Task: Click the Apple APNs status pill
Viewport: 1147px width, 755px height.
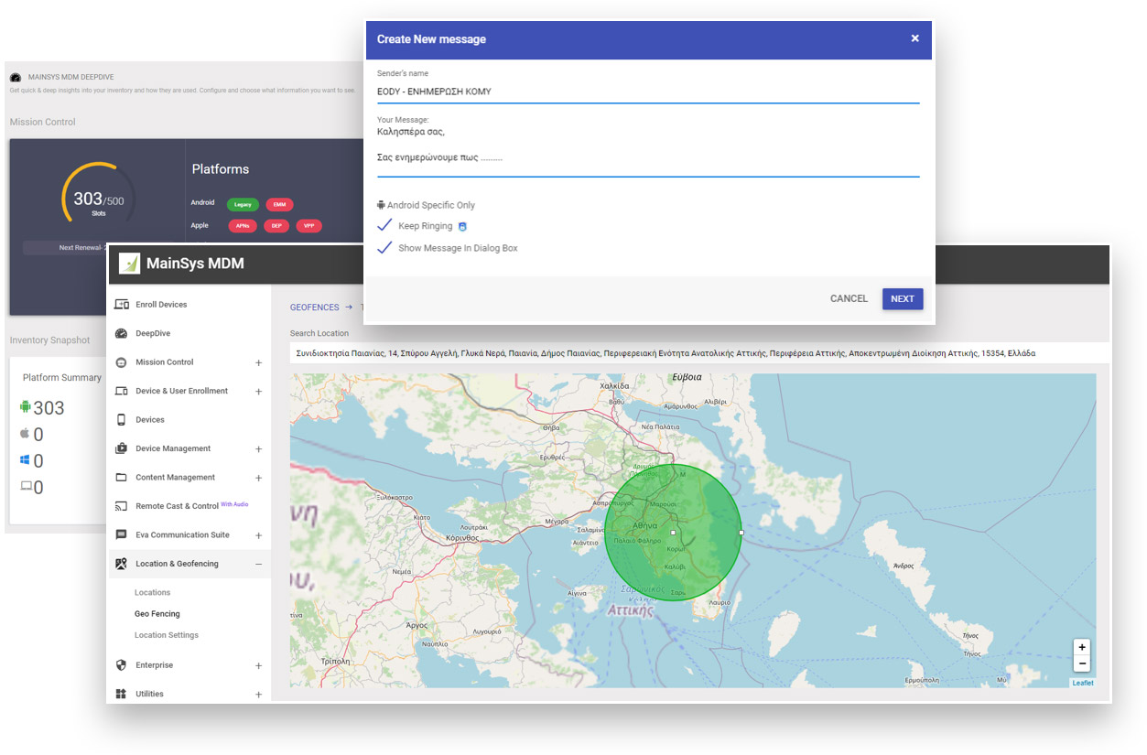Action: coord(243,225)
